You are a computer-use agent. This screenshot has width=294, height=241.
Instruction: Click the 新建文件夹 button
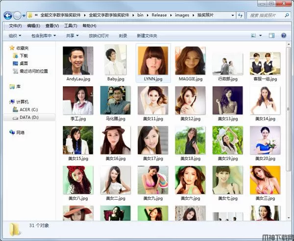pyautogui.click(x=147, y=35)
